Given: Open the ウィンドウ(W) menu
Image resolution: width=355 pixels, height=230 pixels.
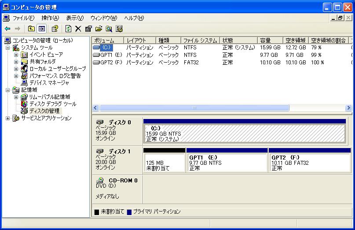Looking at the screenshot, I should point(104,18).
